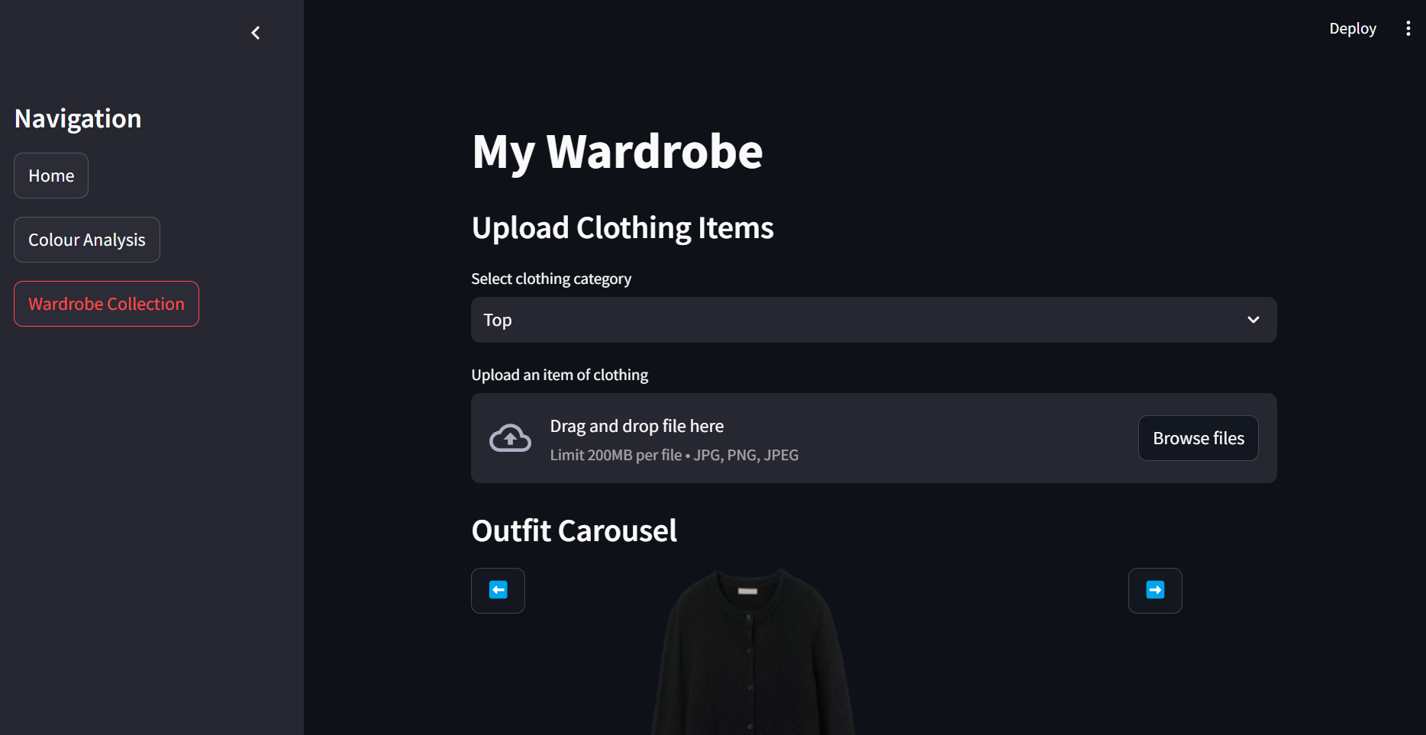
Task: Navigate to Home page
Action: pyautogui.click(x=51, y=176)
